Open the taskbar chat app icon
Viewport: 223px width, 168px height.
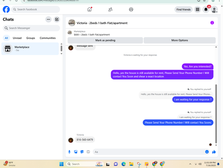[x=116, y=164]
